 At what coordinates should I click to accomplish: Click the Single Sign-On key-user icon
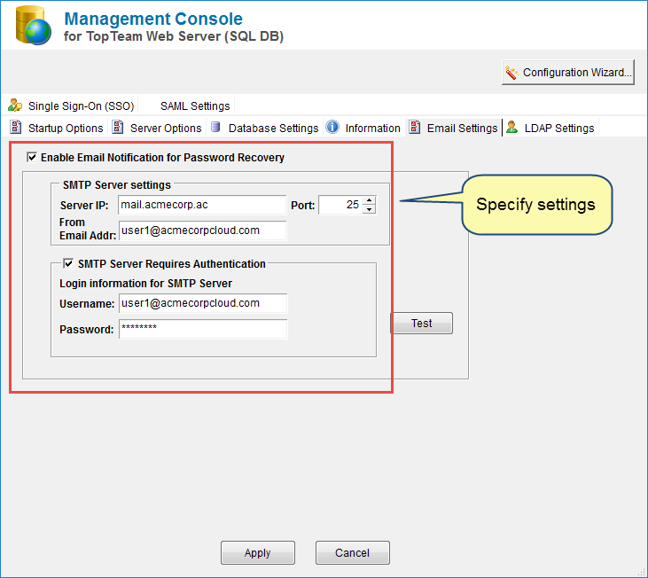[15, 105]
